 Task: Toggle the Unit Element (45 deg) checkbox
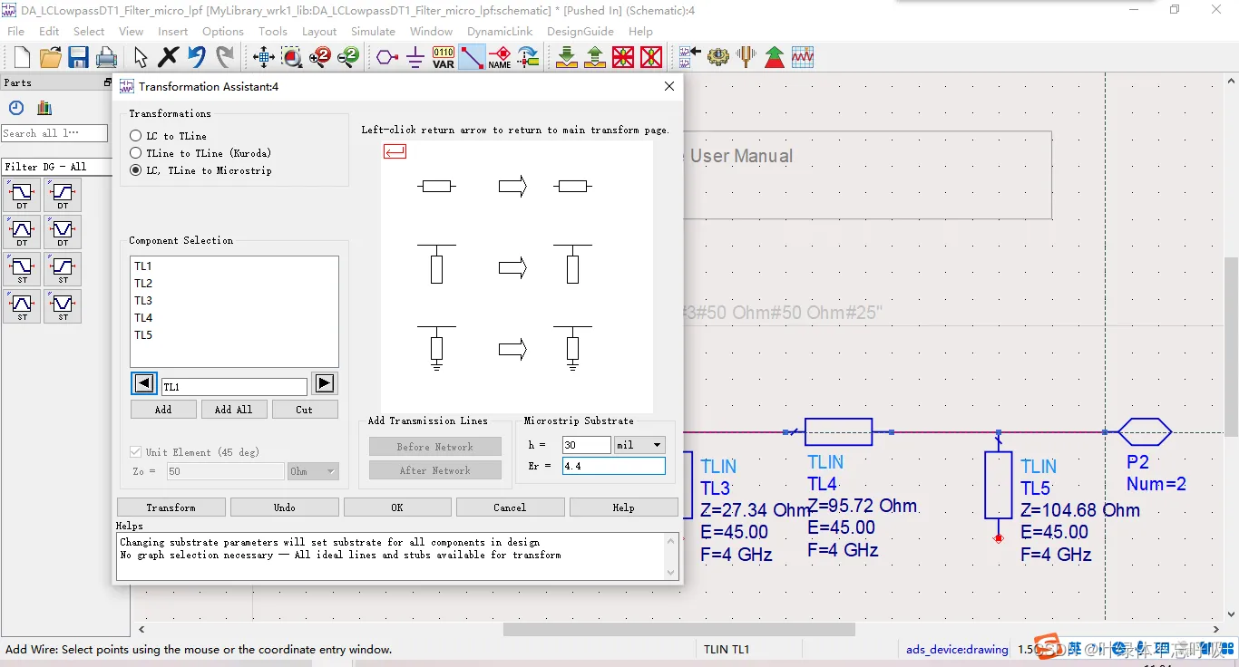coord(136,452)
